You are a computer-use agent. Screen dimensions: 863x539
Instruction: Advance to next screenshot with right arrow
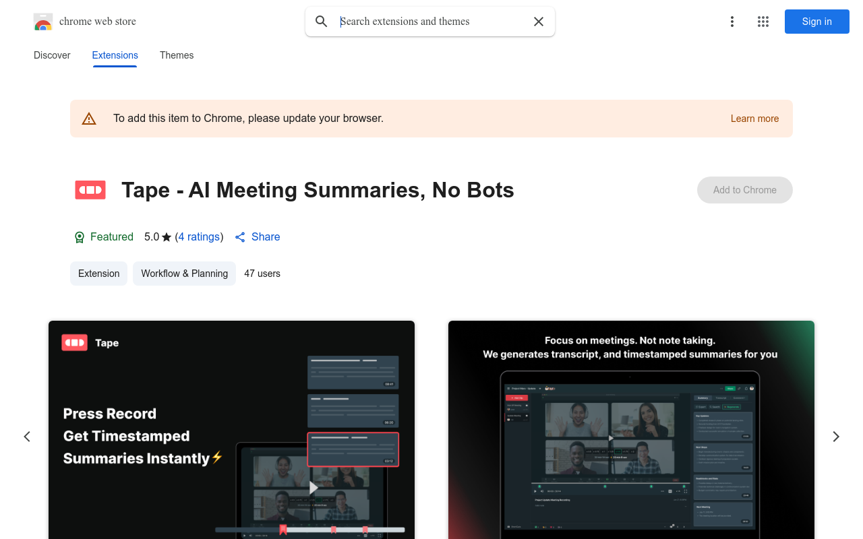pyautogui.click(x=836, y=437)
